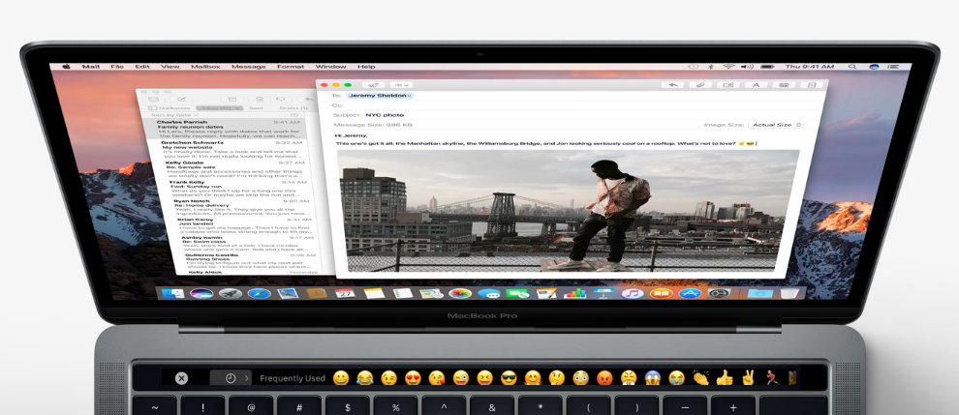Screen dimensions: 959x415
Task: Close the emoji picker on Touch Bar
Action: [x=182, y=378]
